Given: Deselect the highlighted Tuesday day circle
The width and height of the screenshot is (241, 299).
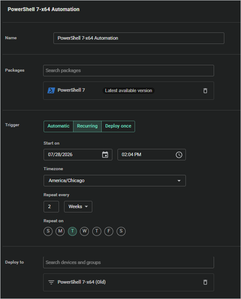Looking at the screenshot, I should (x=72, y=232).
